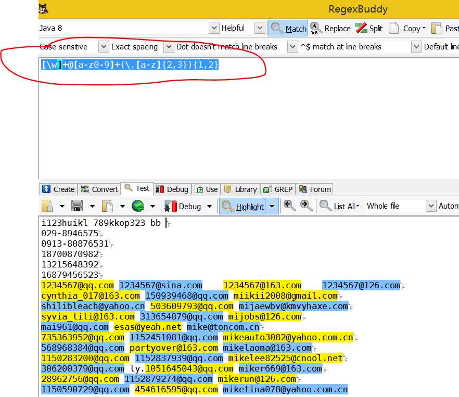Click the Paste clipboard icon

point(437,29)
